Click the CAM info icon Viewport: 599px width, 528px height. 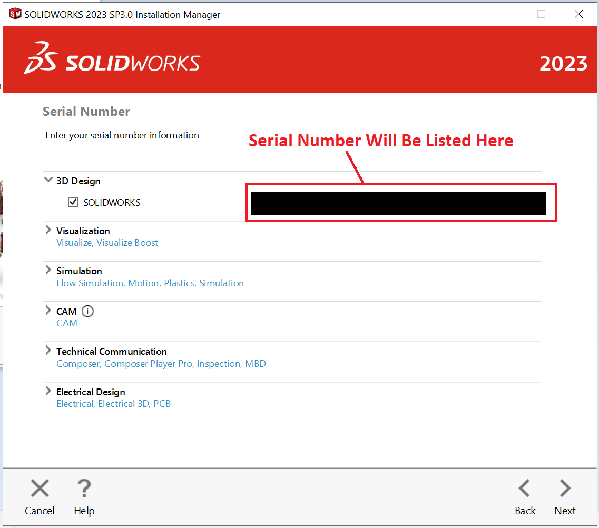tap(87, 312)
